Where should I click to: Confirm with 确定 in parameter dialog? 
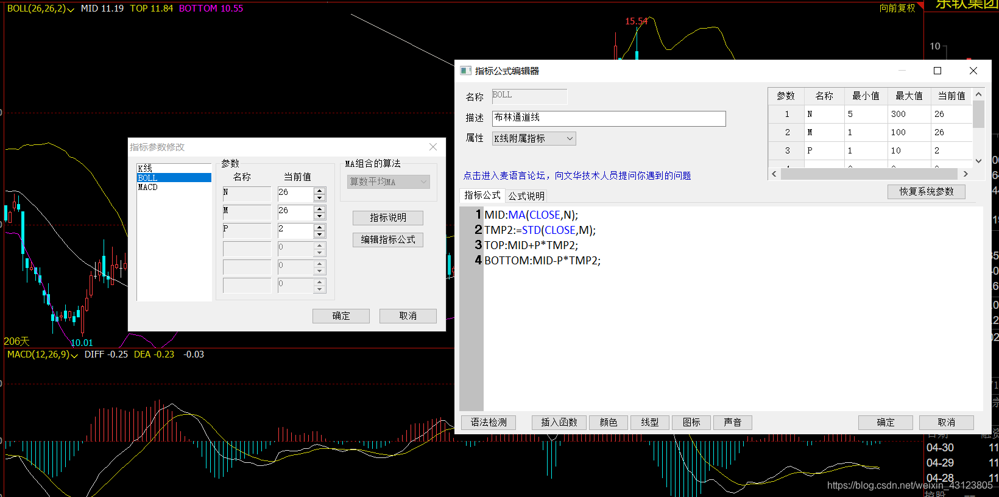click(341, 315)
